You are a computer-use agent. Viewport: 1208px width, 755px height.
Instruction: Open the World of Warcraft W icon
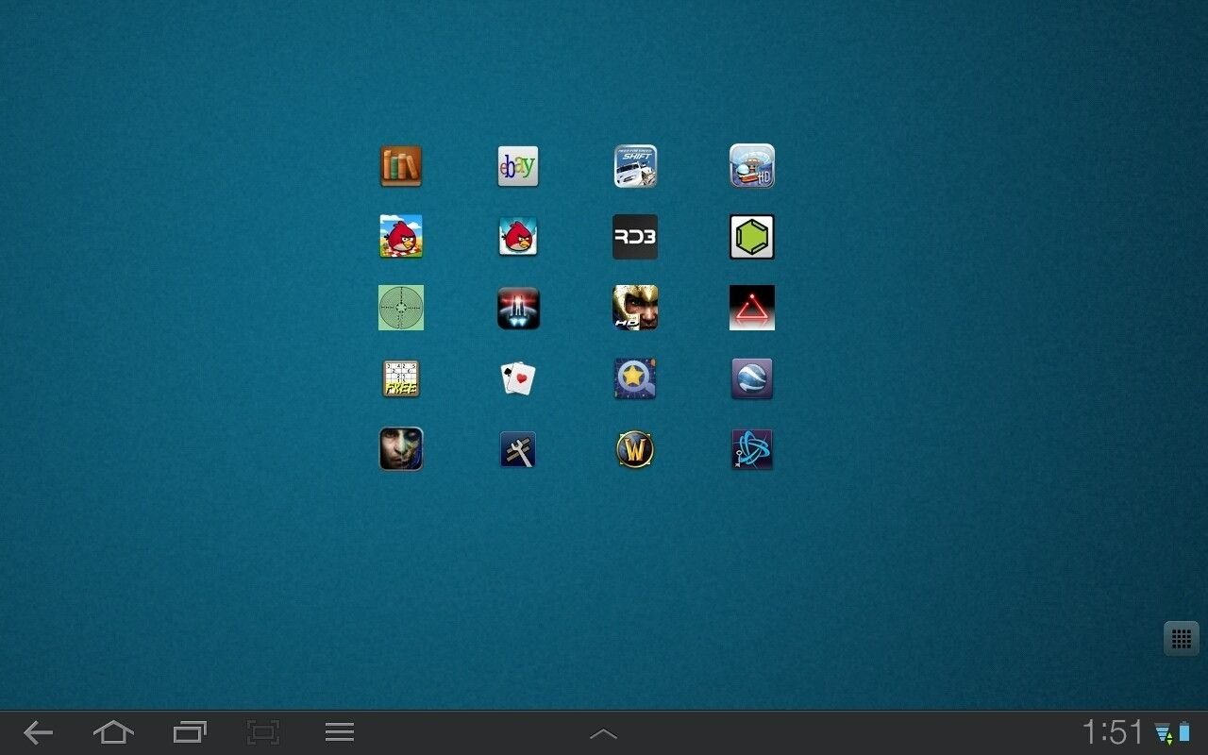pyautogui.click(x=635, y=449)
